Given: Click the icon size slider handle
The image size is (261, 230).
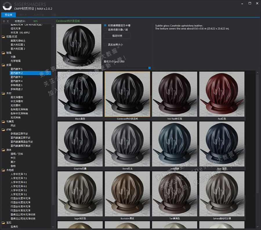Looking at the screenshot, I should coord(149,68).
